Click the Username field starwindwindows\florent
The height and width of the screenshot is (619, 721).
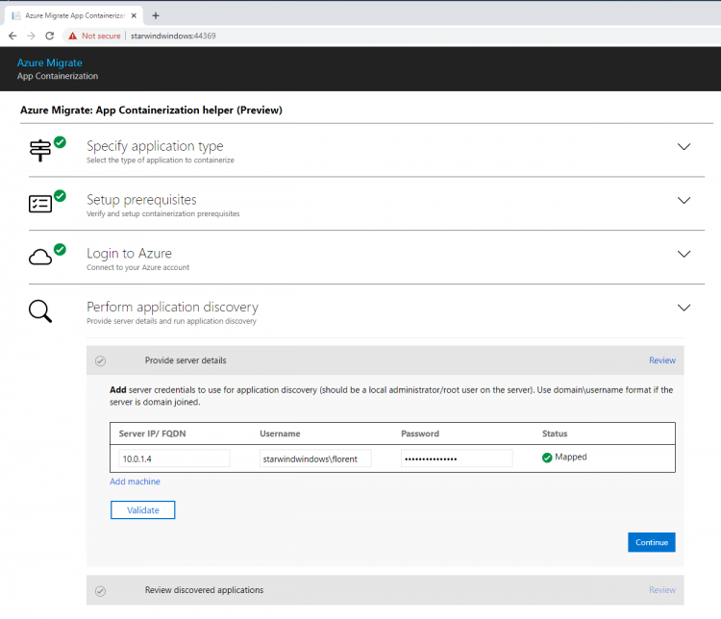[x=315, y=458]
